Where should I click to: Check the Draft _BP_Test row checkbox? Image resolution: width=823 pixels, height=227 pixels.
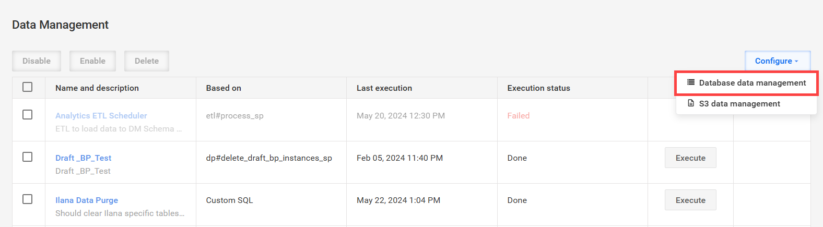coord(28,157)
